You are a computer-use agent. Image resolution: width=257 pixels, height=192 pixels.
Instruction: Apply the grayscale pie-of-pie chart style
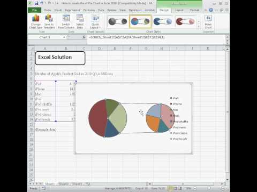(x=117, y=21)
